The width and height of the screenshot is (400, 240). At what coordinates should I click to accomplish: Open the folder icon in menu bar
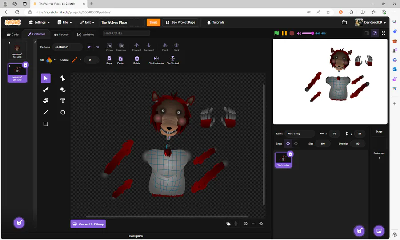(x=344, y=22)
